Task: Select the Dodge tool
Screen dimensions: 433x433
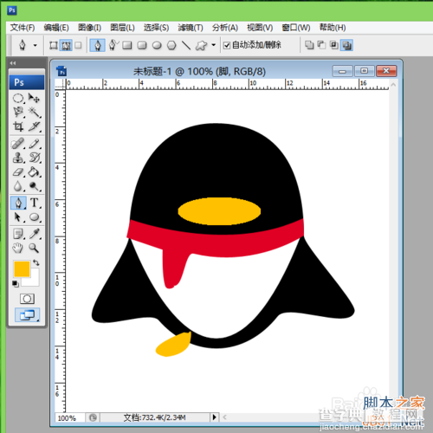Action: pos(34,186)
